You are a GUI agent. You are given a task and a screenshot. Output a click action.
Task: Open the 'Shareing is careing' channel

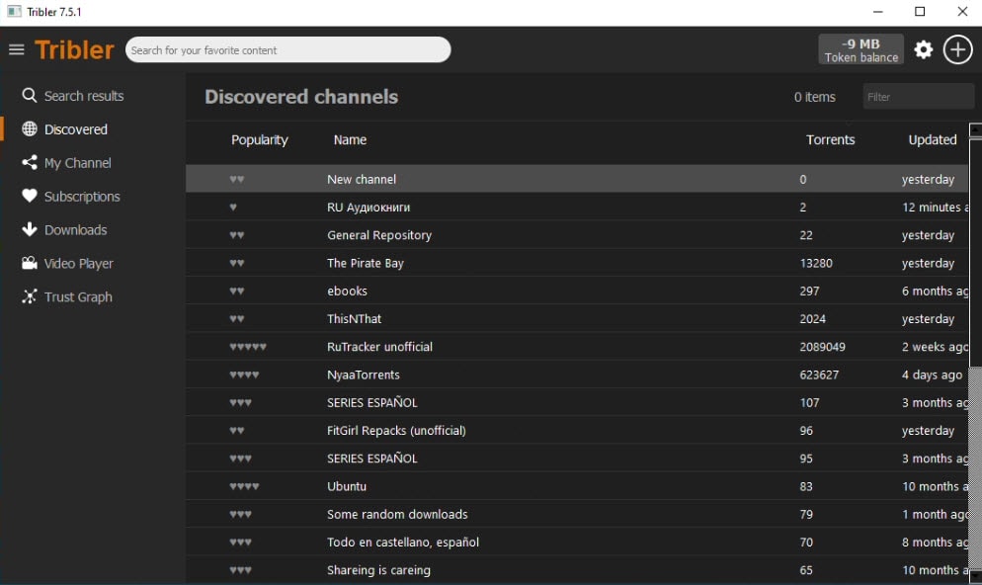577,570
